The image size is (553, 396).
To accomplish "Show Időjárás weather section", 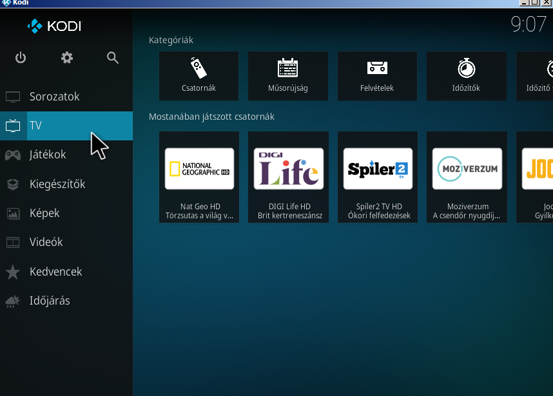I will (x=66, y=301).
